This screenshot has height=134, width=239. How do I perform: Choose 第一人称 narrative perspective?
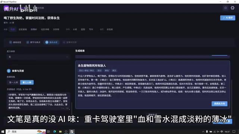[13, 82]
